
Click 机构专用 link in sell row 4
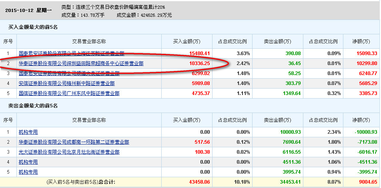[28, 162]
